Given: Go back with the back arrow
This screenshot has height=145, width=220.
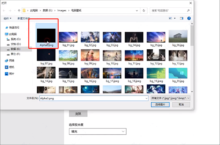Looking at the screenshot, I should (4, 11).
